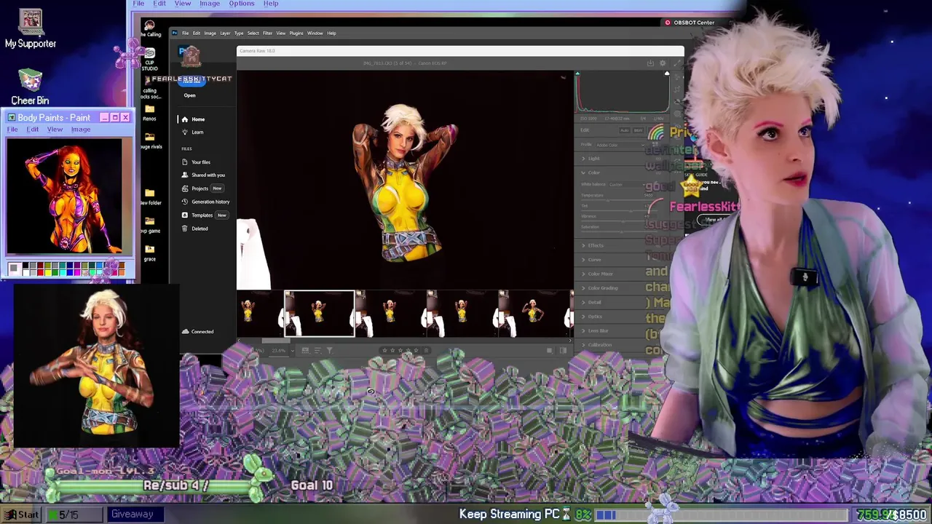Viewport: 932px width, 524px height.
Task: Toggle Camera Raw full screen icon
Action: [x=676, y=63]
